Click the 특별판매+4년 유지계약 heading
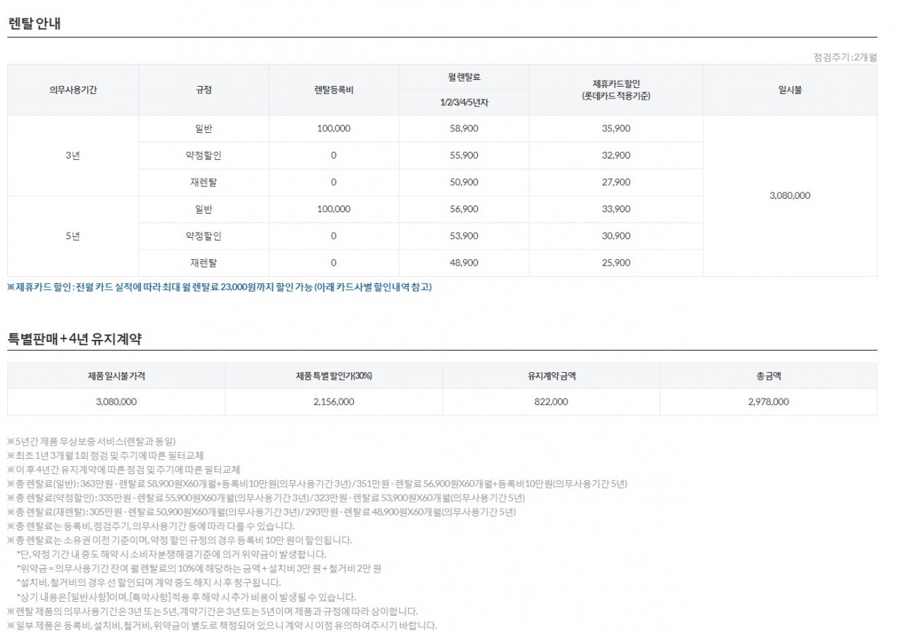Image resolution: width=903 pixels, height=632 pixels. (74, 339)
